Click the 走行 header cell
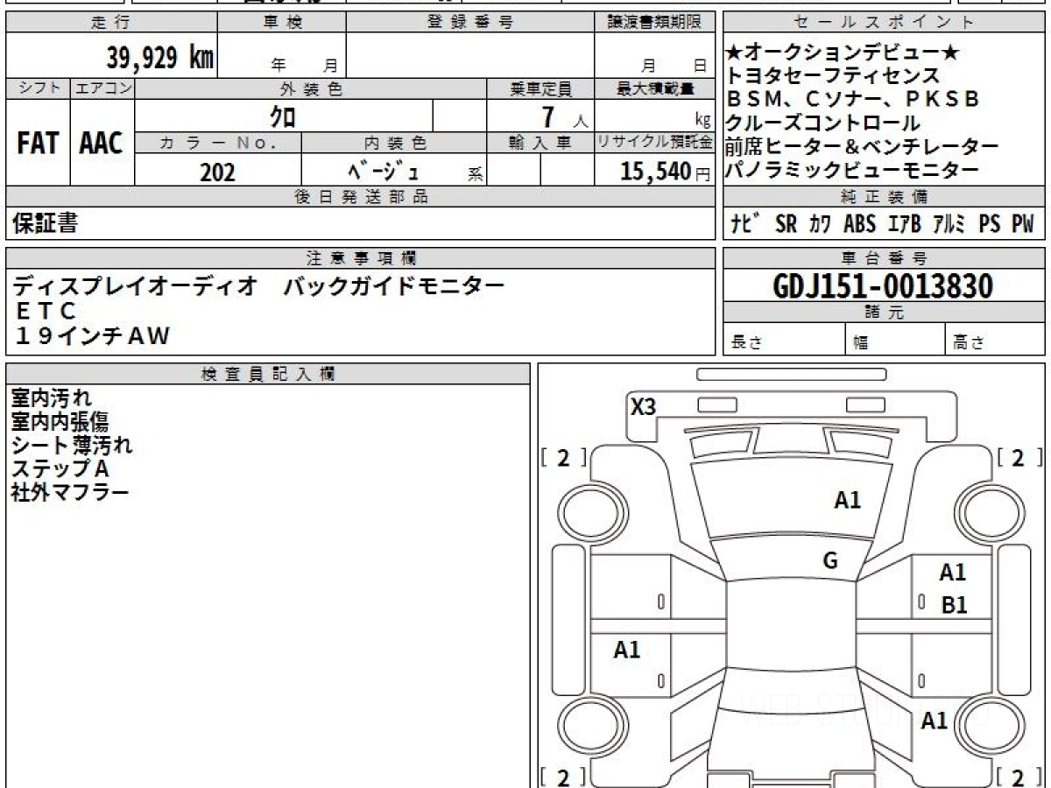 [x=111, y=23]
